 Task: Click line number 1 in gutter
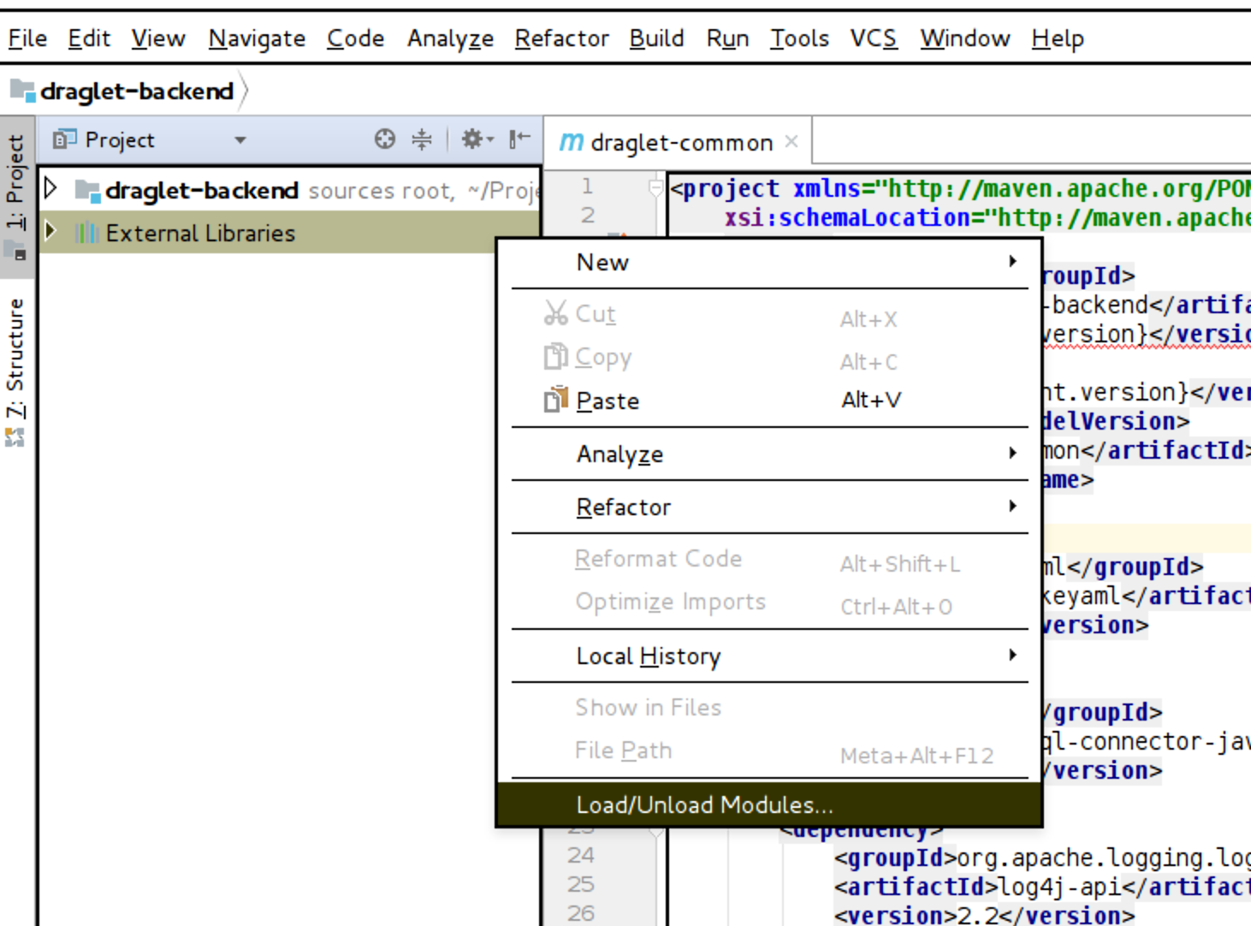587,186
